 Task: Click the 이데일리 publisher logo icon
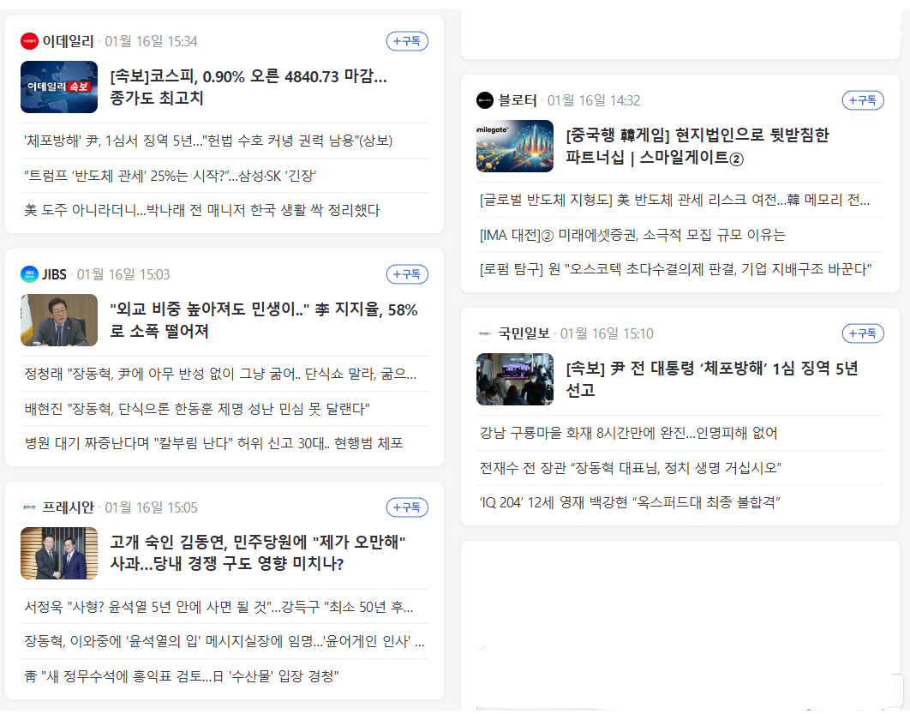[29, 41]
